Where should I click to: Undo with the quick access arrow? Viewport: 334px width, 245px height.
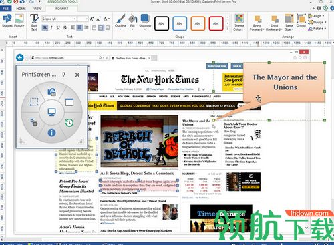click(x=22, y=2)
